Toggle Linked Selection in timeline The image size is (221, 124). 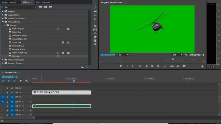point(15,81)
